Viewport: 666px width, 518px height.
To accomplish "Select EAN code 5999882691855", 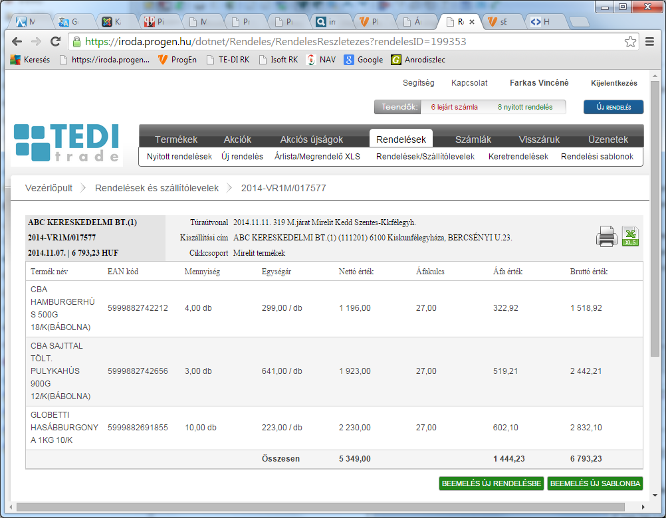I will (x=138, y=427).
